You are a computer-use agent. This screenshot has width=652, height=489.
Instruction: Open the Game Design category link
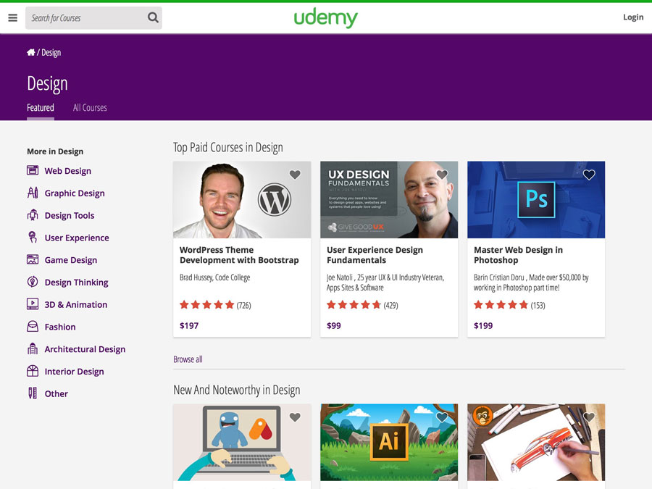[71, 260]
